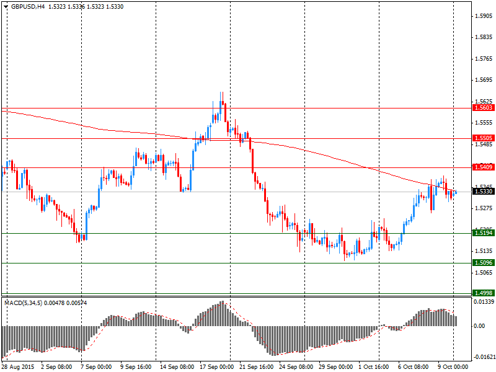The image size is (496, 372).
Task: Click the 6 Oct 08:00 time label
Action: click(414, 367)
